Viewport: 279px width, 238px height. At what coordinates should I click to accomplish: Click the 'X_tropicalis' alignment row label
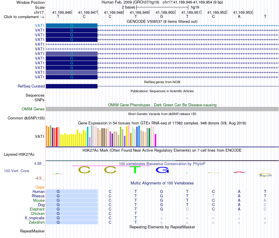(x=35, y=218)
